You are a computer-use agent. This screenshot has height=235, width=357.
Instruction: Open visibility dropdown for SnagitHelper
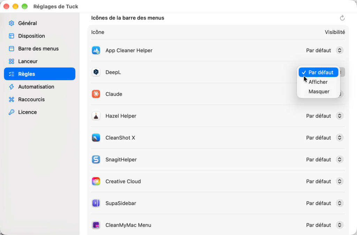340,160
